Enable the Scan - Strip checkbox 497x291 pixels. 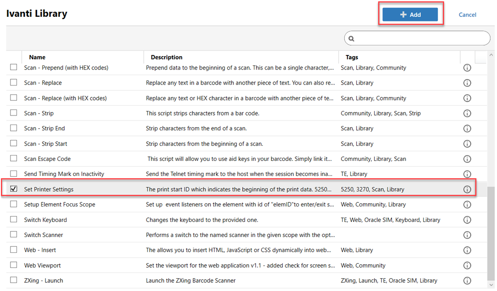tap(14, 113)
